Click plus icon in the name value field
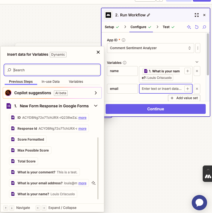The image size is (212, 213). (188, 71)
